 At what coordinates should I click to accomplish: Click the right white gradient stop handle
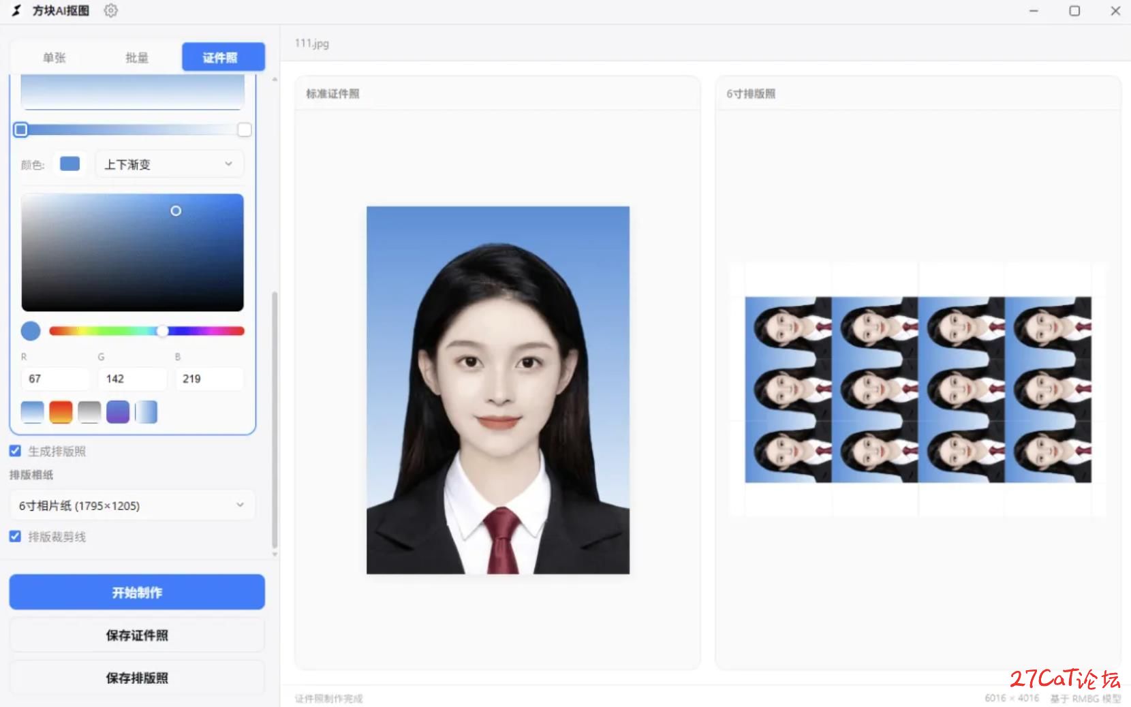[x=245, y=129]
